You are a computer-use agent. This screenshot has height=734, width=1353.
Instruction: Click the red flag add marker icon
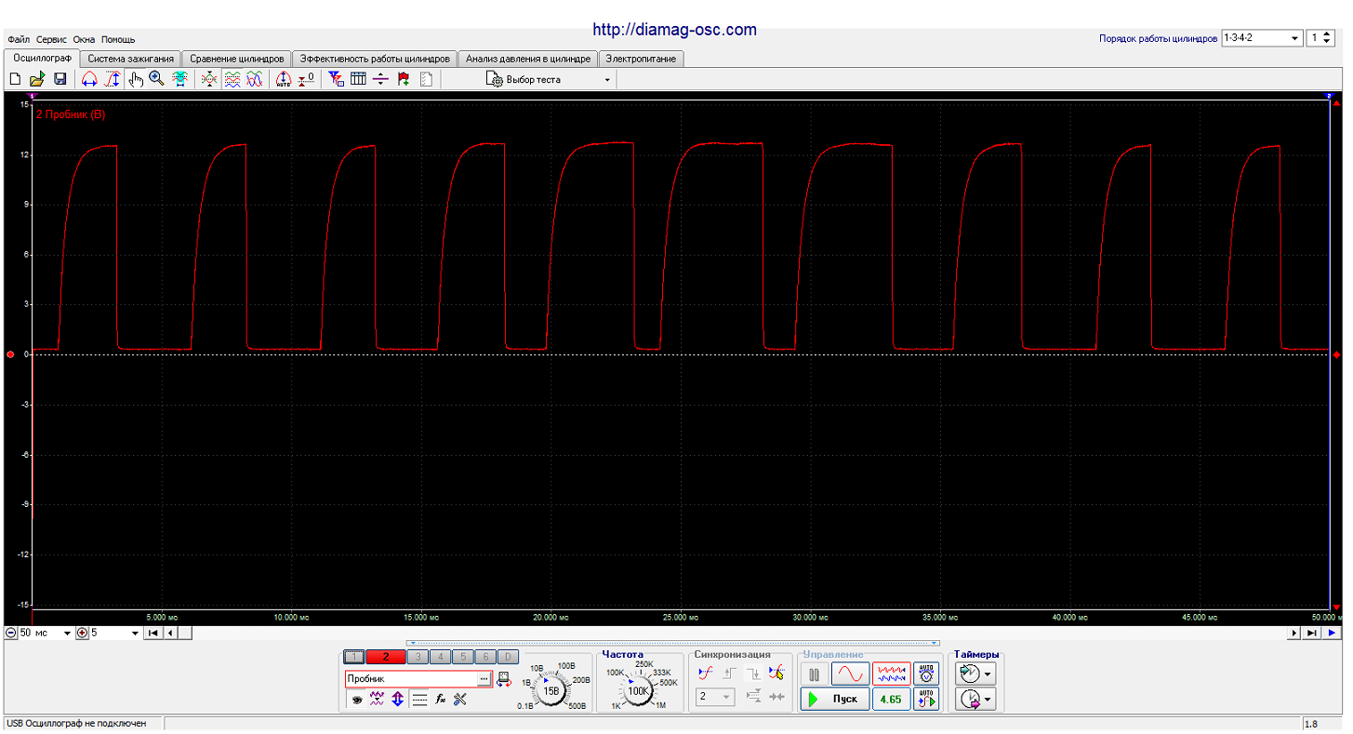point(404,79)
